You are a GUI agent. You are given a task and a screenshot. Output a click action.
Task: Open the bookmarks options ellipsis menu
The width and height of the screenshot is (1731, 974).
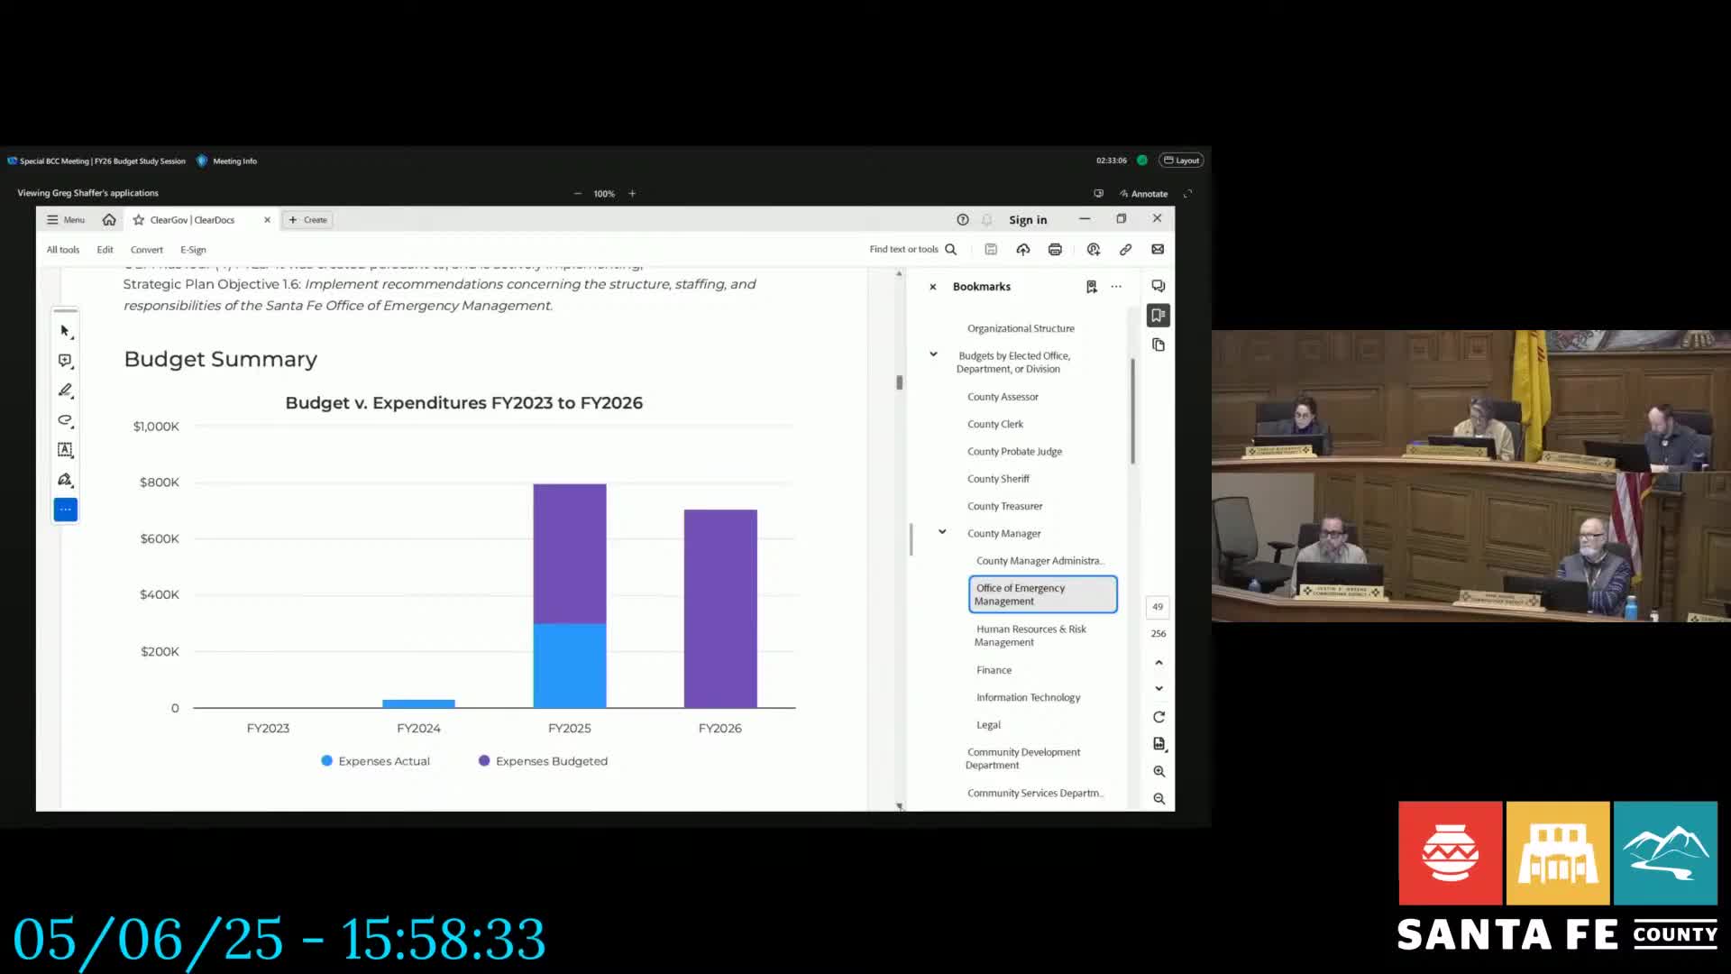click(x=1116, y=287)
